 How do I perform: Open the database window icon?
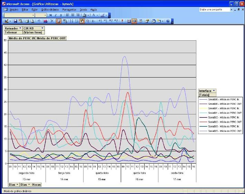tap(154, 21)
